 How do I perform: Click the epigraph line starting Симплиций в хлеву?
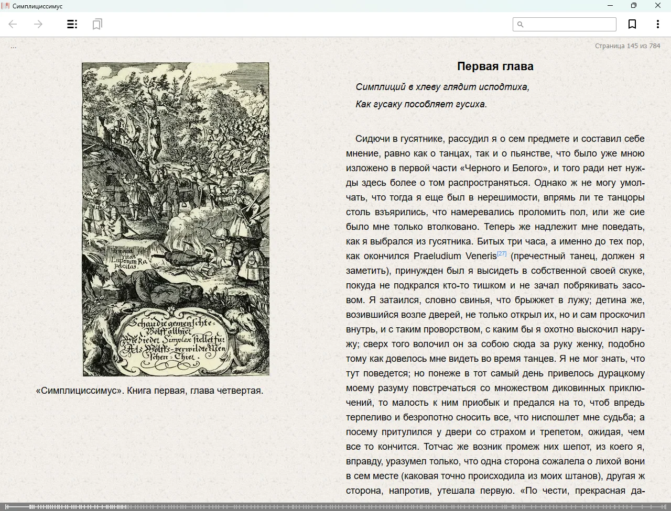coord(442,87)
